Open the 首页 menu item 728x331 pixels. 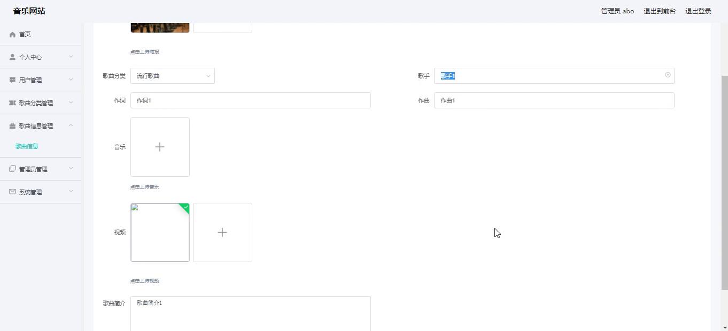pos(25,34)
